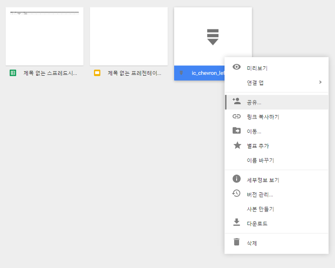Click the move-to-folder icon

point(237,130)
